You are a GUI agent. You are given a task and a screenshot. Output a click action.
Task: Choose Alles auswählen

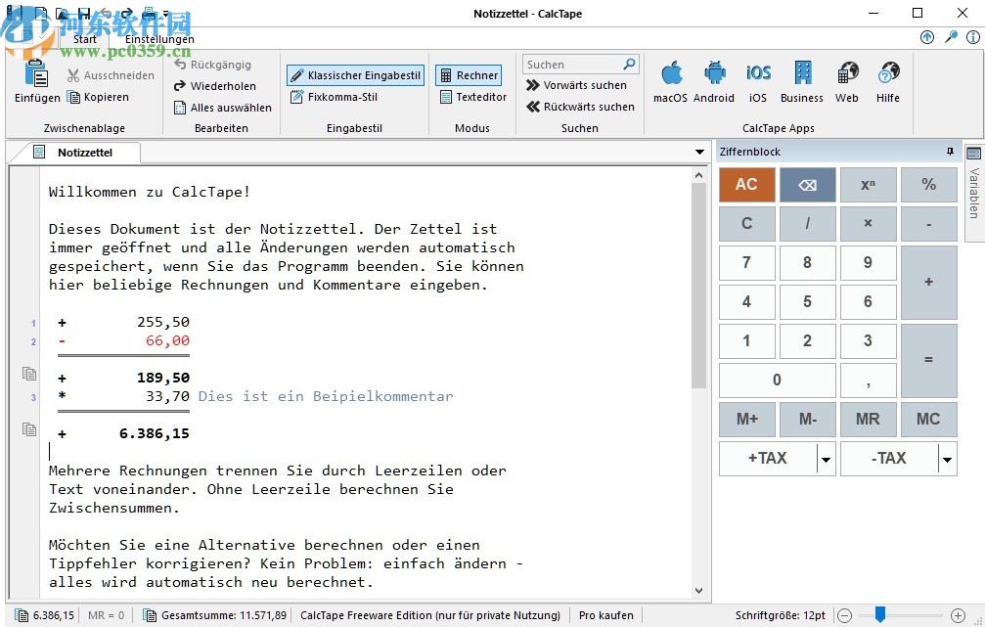point(222,108)
